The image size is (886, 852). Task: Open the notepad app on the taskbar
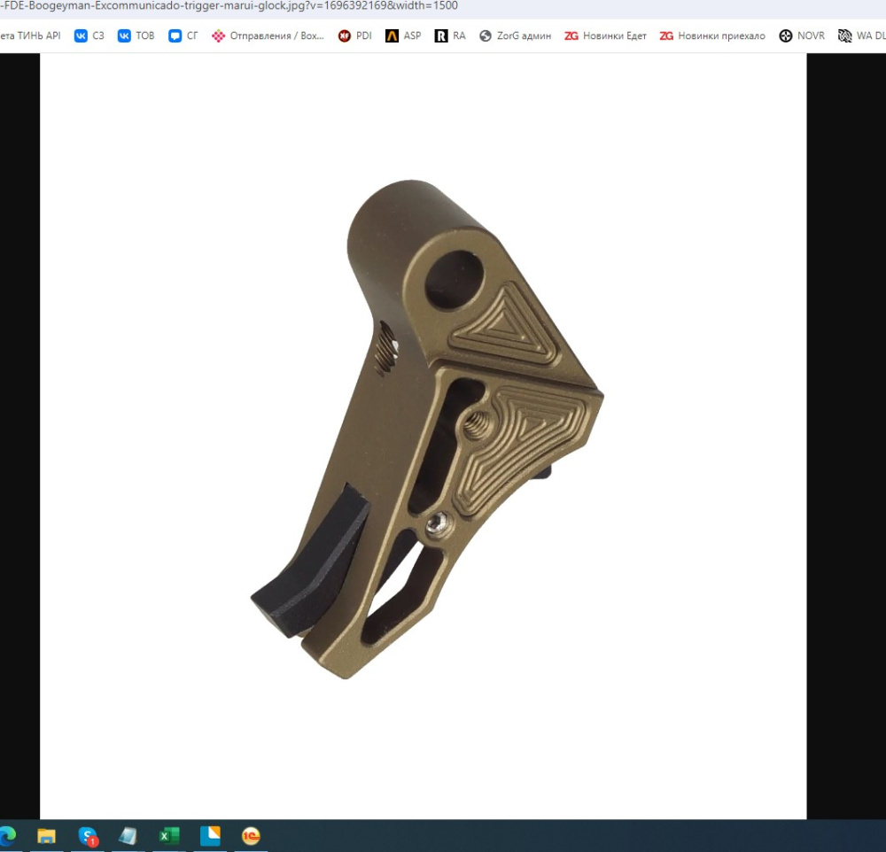128,836
